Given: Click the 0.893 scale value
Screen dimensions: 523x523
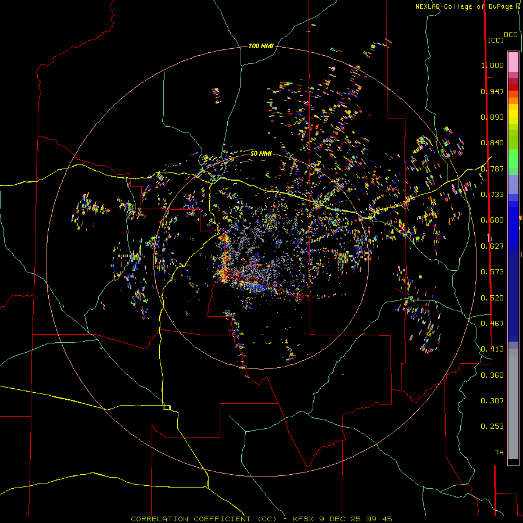Looking at the screenshot, I should [492, 117].
